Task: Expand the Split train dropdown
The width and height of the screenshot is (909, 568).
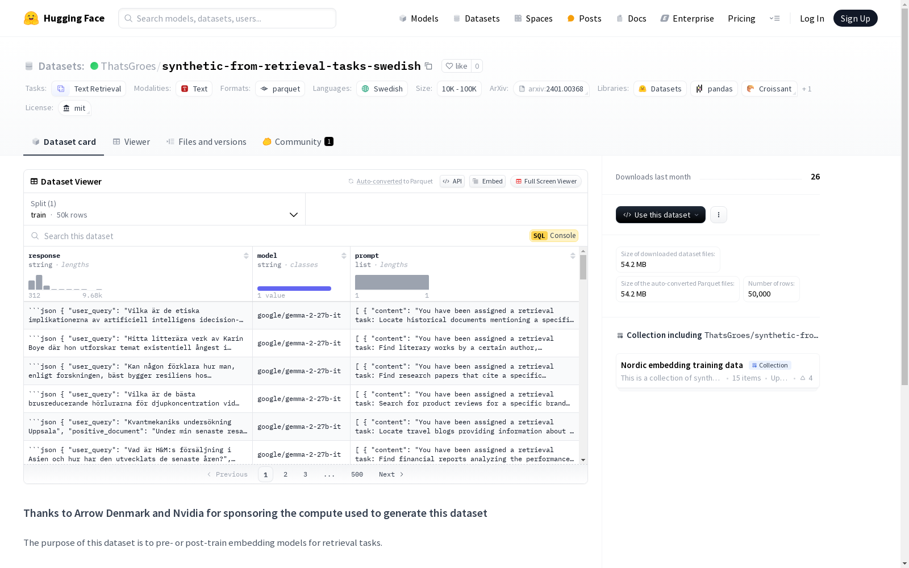Action: (165, 209)
